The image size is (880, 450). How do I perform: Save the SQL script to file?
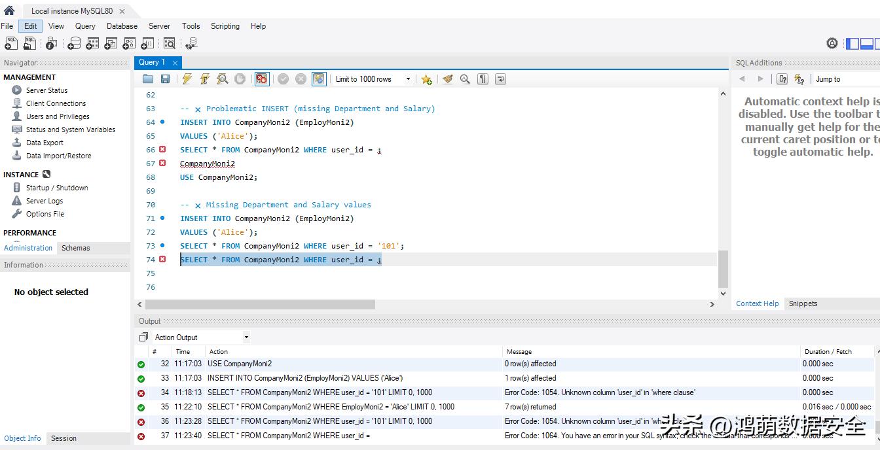165,79
